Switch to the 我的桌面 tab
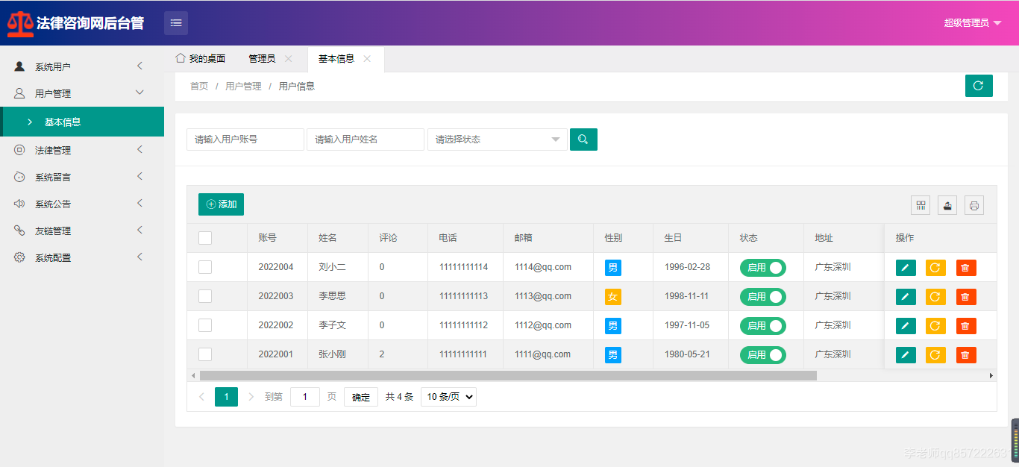Image resolution: width=1019 pixels, height=467 pixels. 201,59
